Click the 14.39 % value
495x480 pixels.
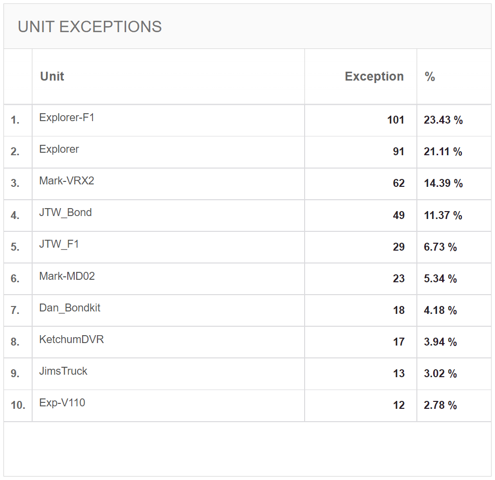[x=443, y=183]
